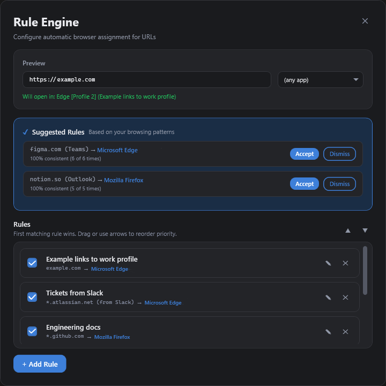Delete the Engineering docs rule

(x=345, y=332)
